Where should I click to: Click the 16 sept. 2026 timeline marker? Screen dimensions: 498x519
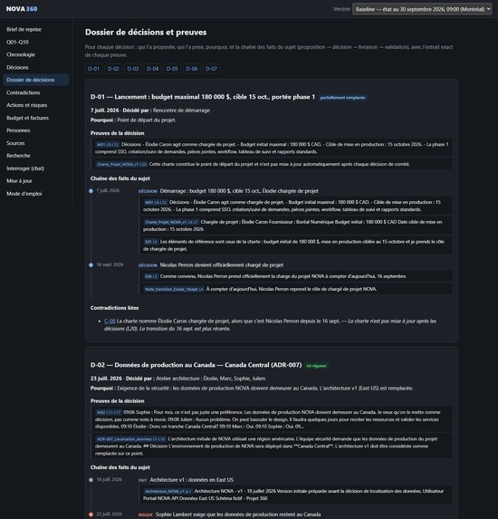pos(91,264)
